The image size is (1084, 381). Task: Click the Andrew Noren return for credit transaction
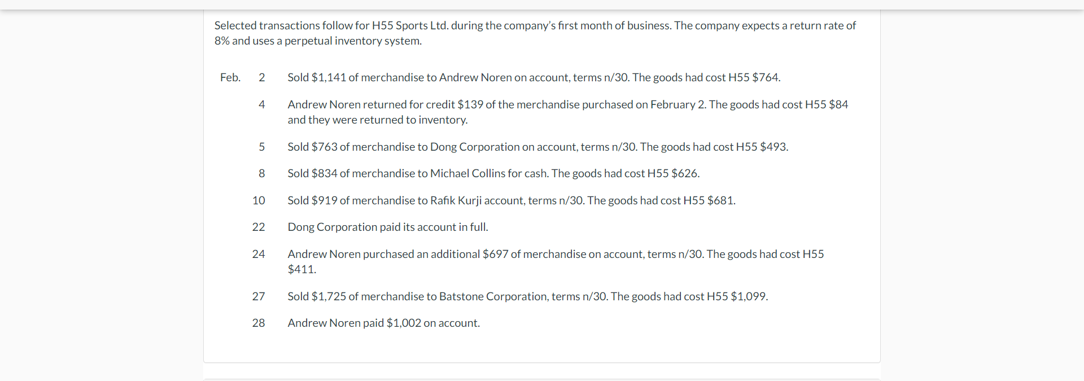coord(568,112)
